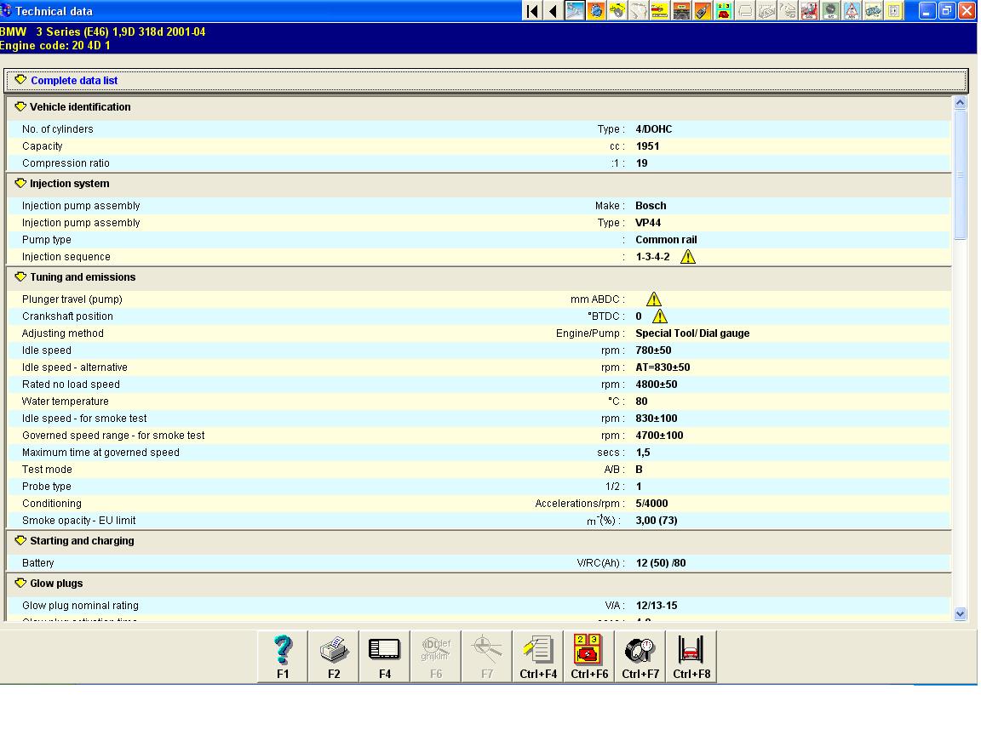Click the 'Rated no load speed' label
The image size is (981, 735).
click(71, 385)
